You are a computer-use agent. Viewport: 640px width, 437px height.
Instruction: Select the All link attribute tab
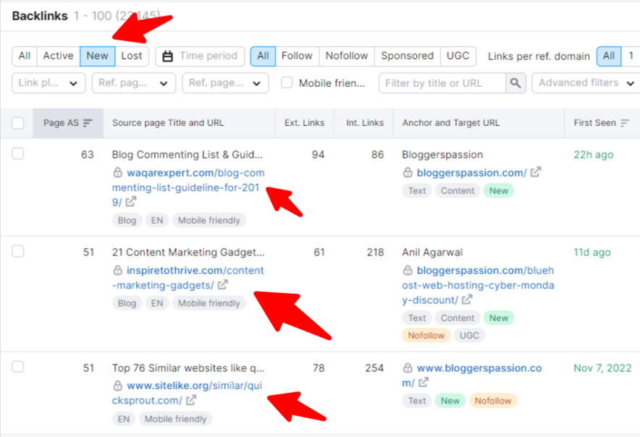point(264,56)
